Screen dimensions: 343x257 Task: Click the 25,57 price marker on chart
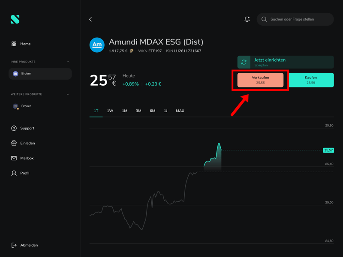(328, 150)
